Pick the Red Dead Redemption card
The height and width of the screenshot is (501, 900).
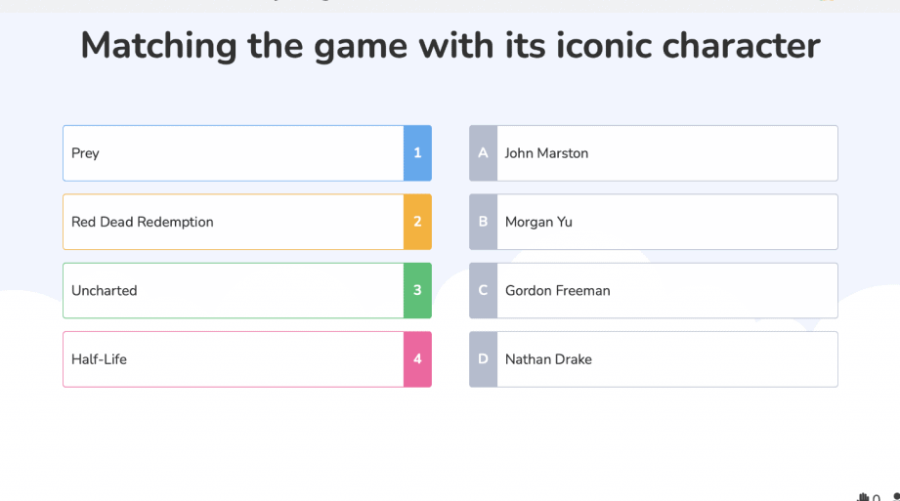click(x=233, y=222)
